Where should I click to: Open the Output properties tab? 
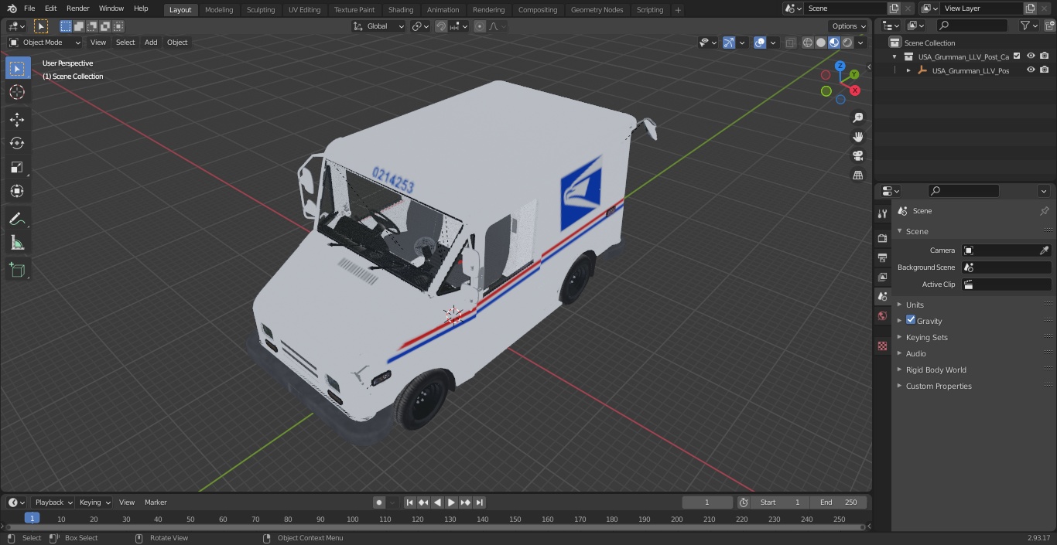point(882,257)
